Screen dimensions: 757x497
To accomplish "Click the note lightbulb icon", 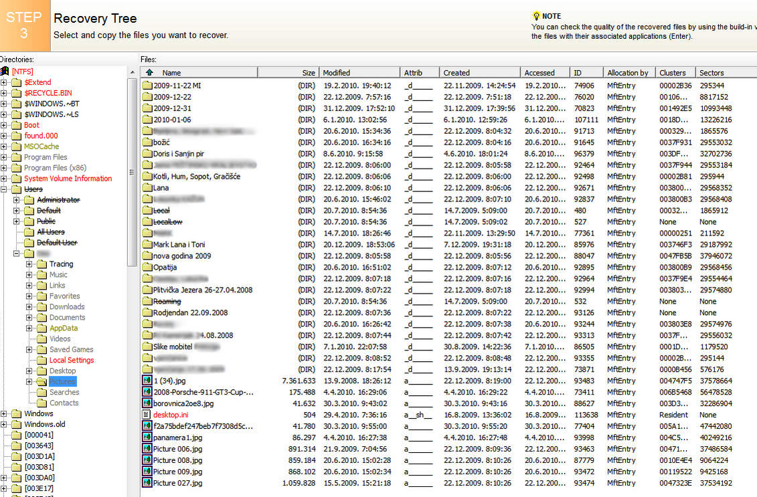I will point(536,16).
